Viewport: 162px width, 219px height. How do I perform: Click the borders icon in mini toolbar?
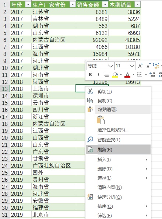tap(140, 75)
